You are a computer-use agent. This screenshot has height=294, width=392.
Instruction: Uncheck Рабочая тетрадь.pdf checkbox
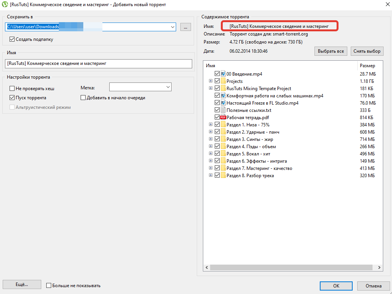(x=217, y=117)
